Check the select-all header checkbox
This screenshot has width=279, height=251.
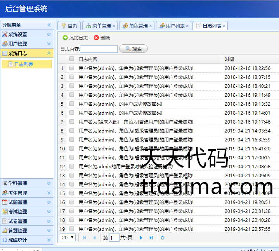point(72,59)
